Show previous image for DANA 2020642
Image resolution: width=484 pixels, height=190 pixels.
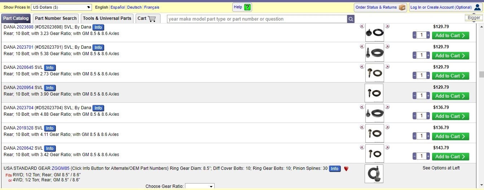pyautogui.click(x=362, y=147)
